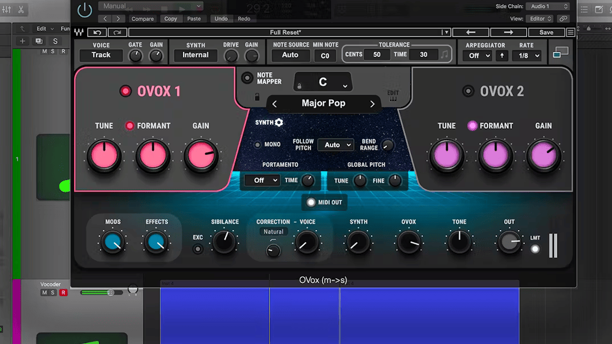
Task: Toggle the expanded view window icon
Action: (x=561, y=52)
